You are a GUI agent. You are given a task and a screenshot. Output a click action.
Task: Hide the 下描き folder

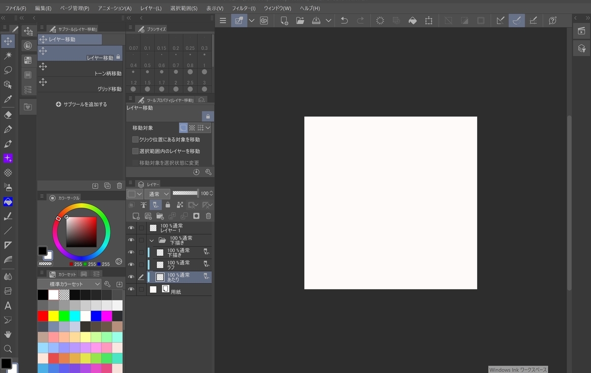click(131, 240)
